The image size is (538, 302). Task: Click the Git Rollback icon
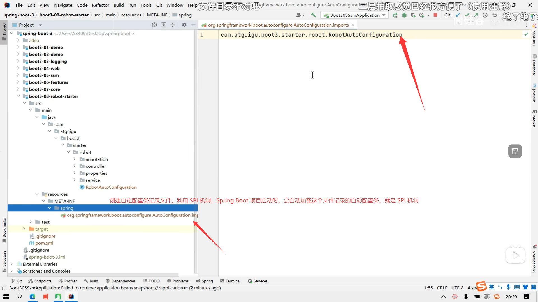[494, 15]
